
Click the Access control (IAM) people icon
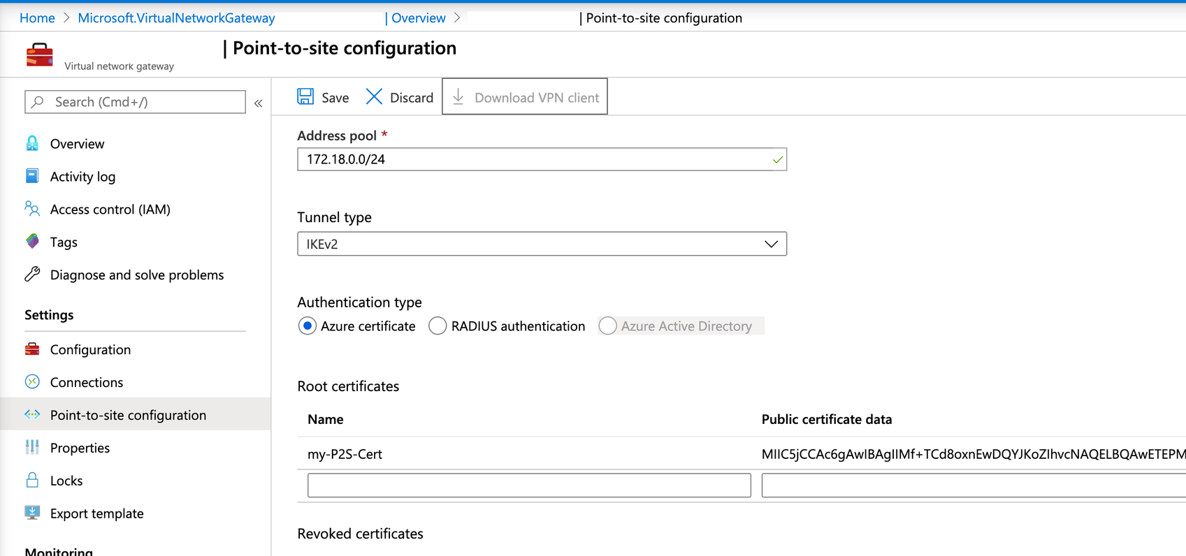coord(32,209)
